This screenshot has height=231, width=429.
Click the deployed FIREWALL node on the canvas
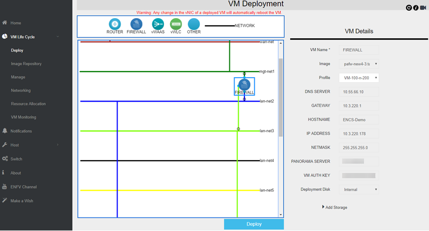(x=244, y=85)
